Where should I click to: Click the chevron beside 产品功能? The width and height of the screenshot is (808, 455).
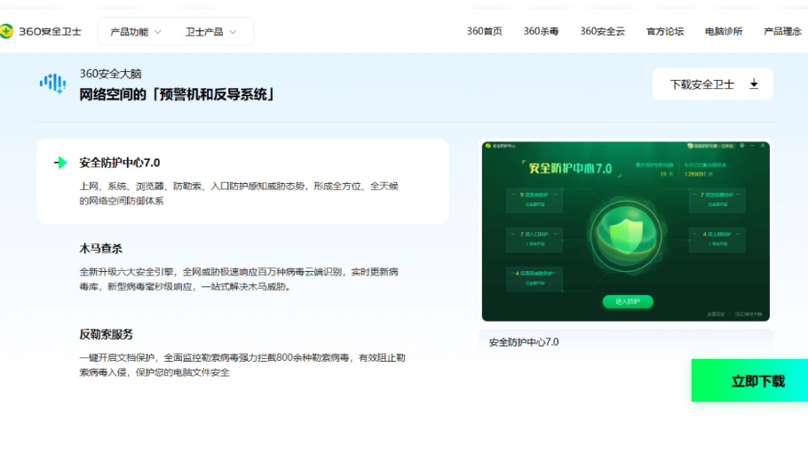(158, 32)
